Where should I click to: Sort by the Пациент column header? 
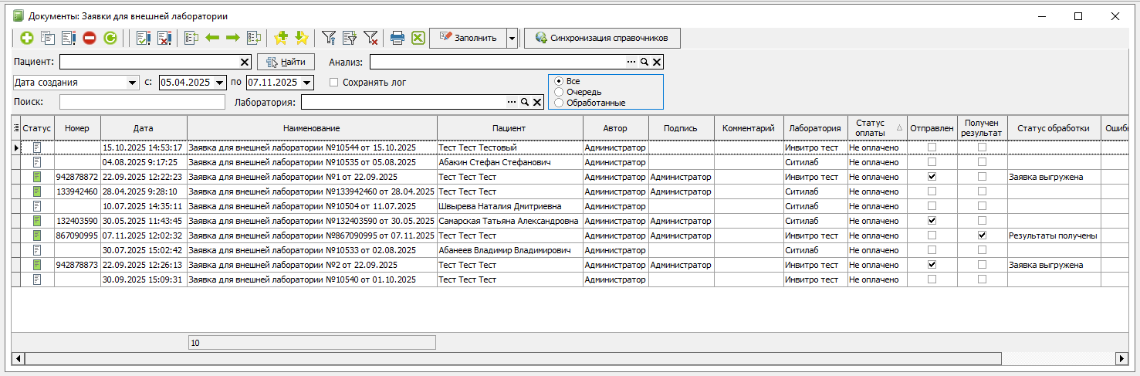point(509,128)
